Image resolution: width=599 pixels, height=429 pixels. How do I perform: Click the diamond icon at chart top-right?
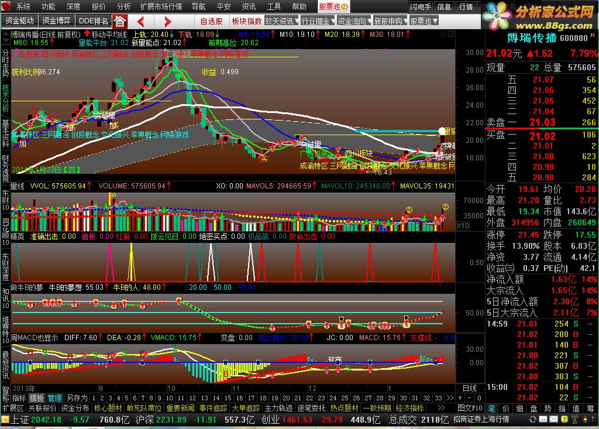443,34
